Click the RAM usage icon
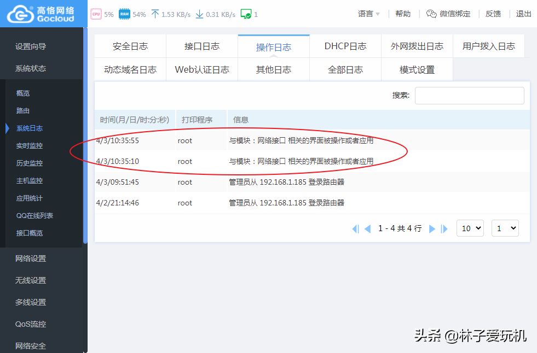 coord(124,14)
